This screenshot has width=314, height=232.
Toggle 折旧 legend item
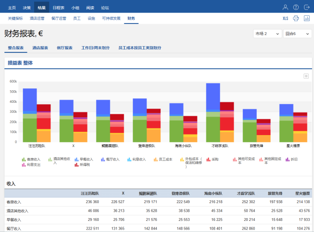click(291, 159)
